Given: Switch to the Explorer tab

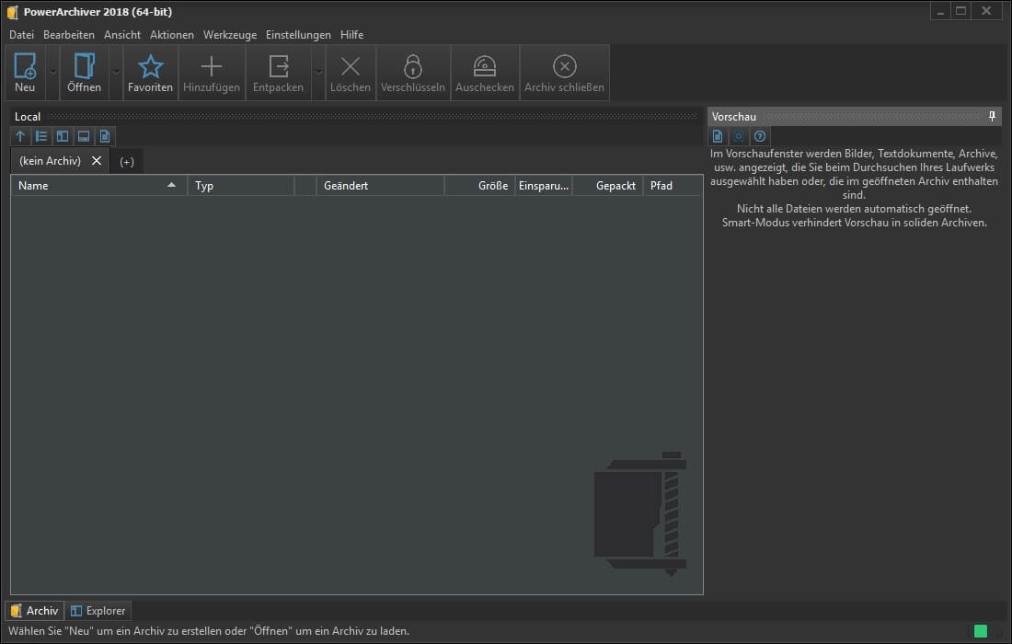Looking at the screenshot, I should click(98, 611).
